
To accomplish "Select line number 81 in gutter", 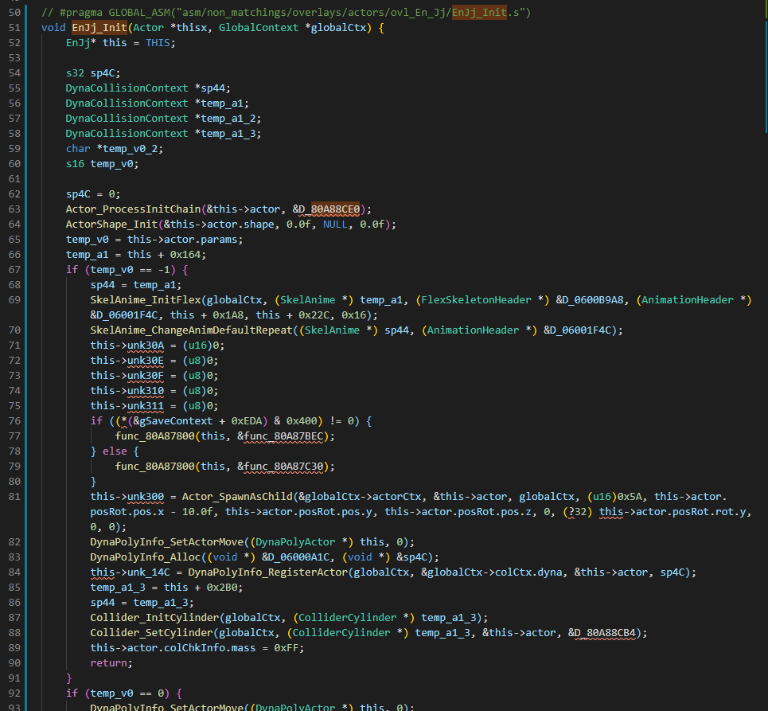I will point(14,496).
